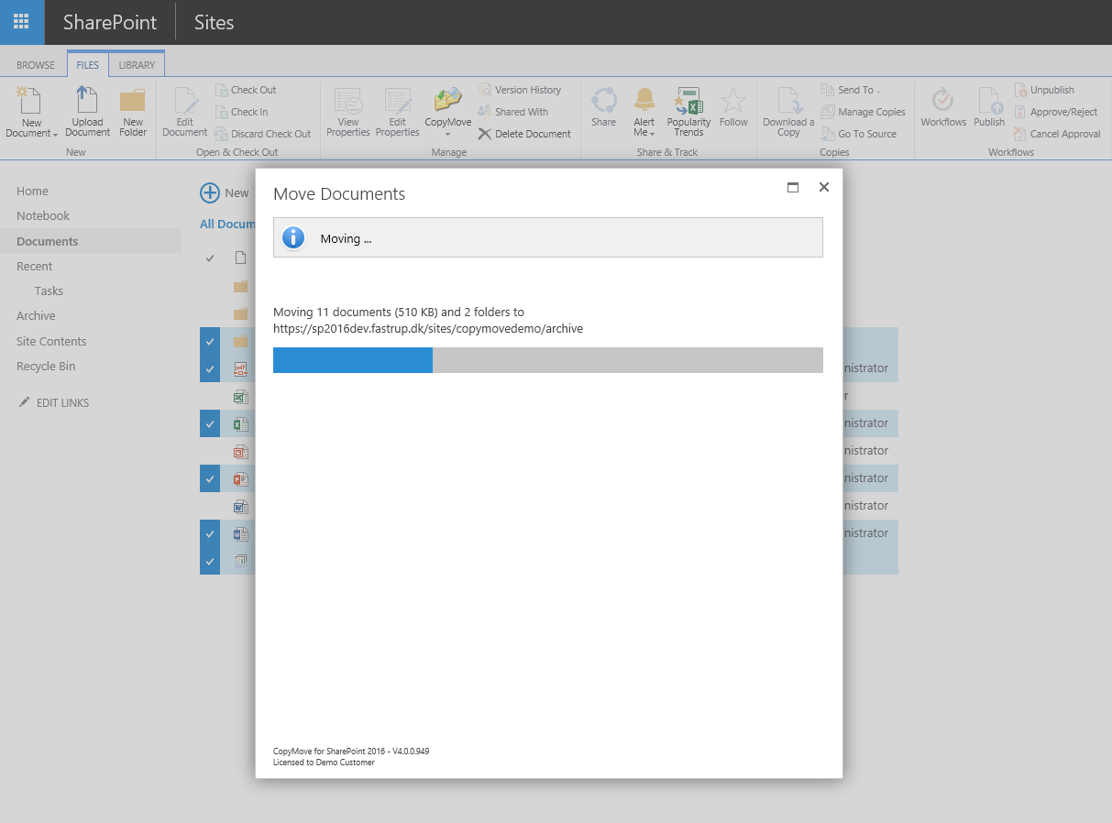Click Shared With in ribbon
1112x823 pixels.
[513, 112]
